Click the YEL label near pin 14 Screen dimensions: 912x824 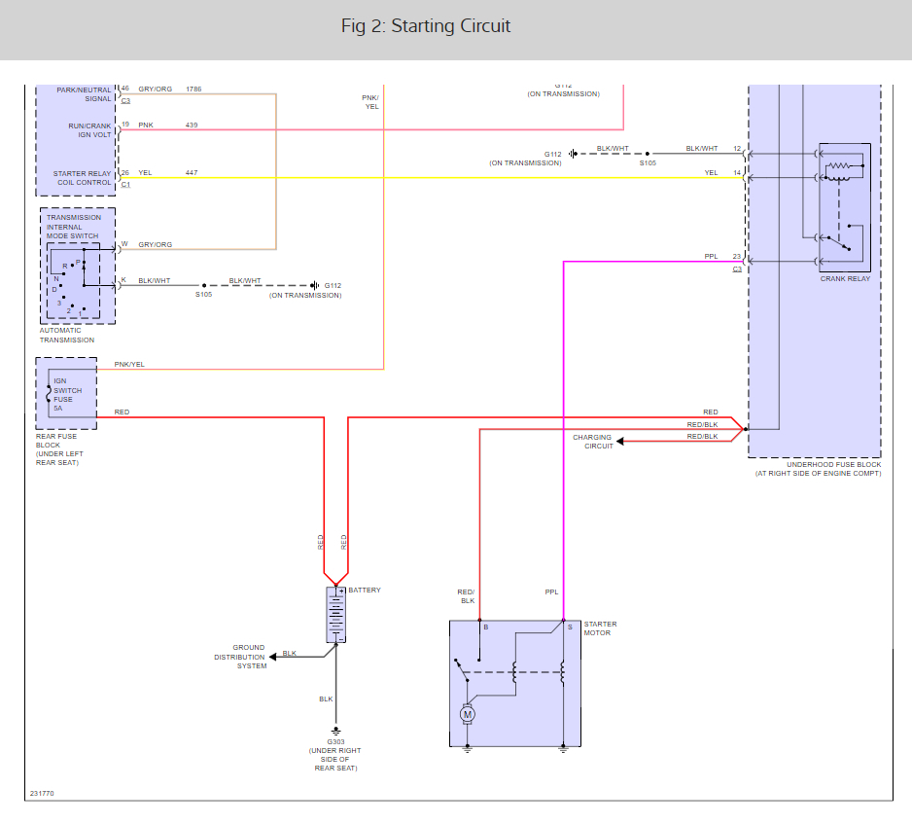click(711, 173)
